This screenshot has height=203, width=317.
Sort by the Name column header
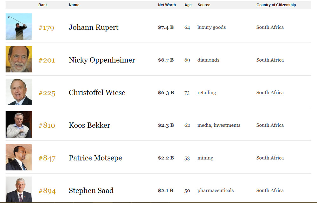tap(74, 5)
